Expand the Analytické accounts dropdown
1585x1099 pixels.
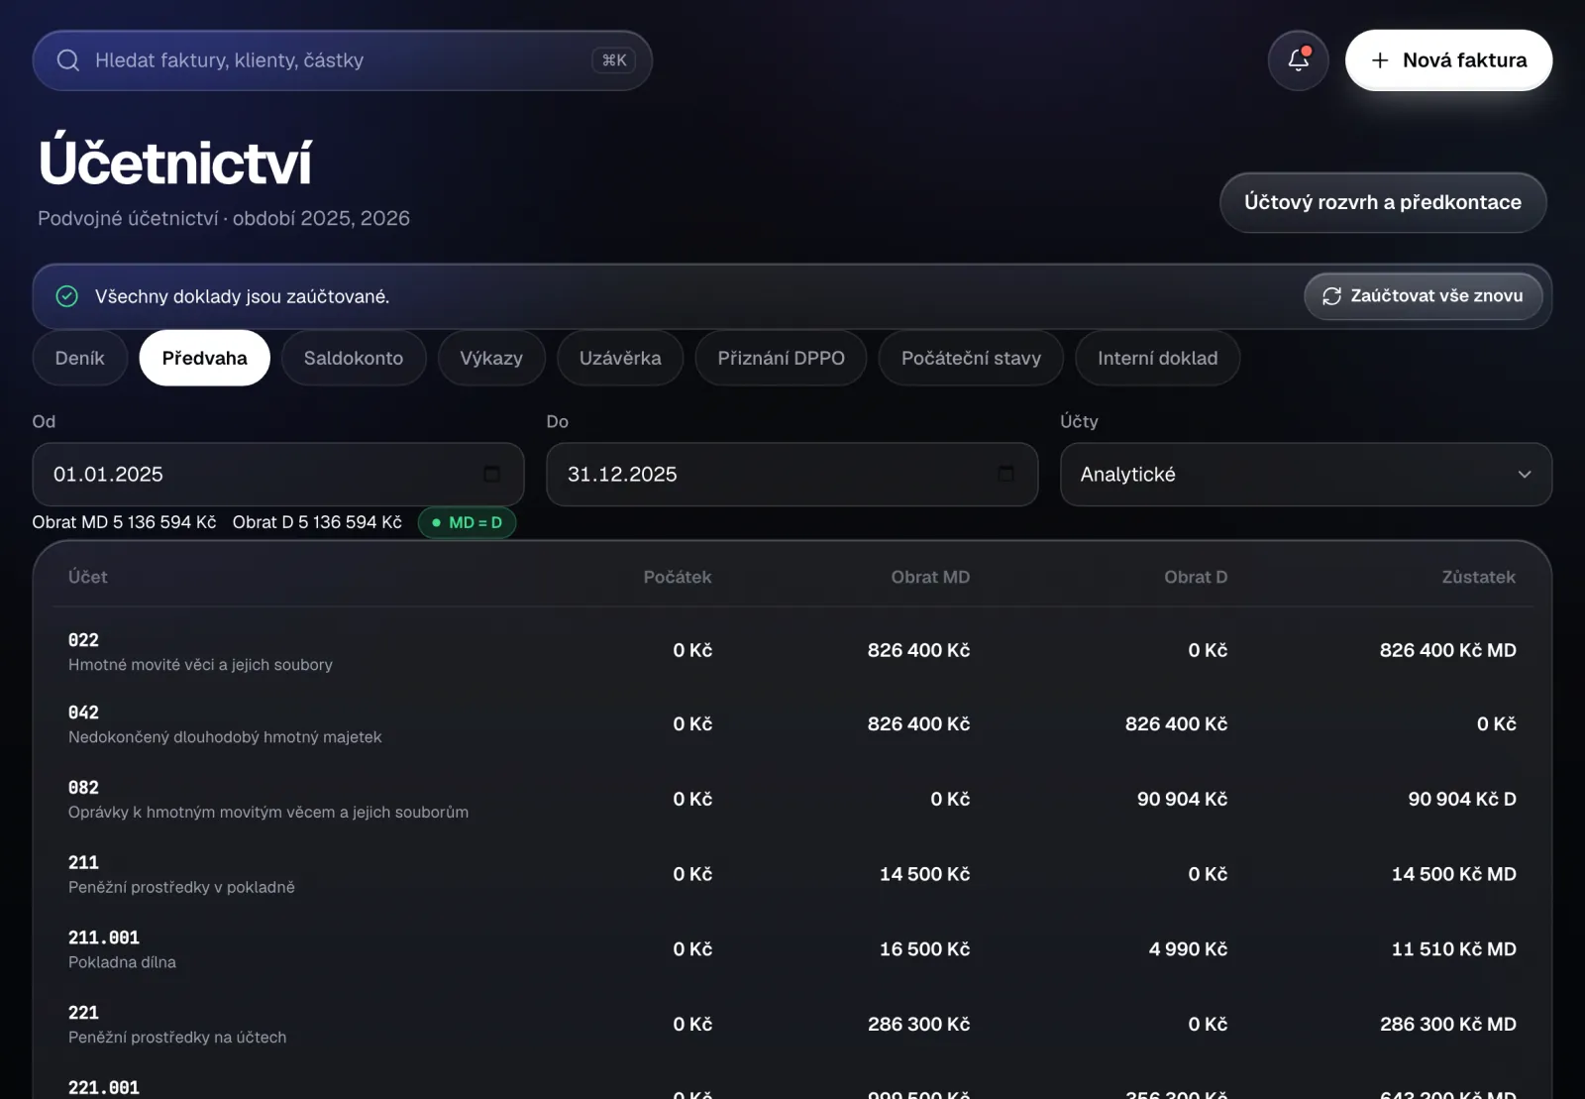point(1306,475)
